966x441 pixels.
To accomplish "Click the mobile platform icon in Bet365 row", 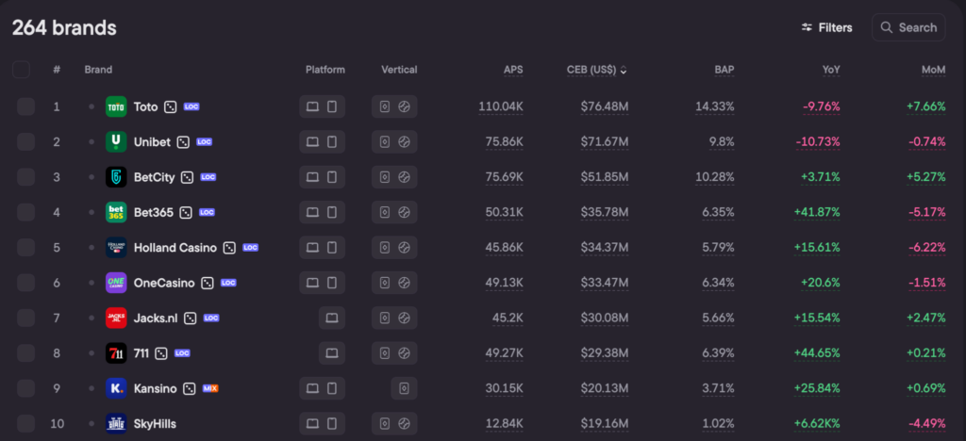I will coord(332,212).
